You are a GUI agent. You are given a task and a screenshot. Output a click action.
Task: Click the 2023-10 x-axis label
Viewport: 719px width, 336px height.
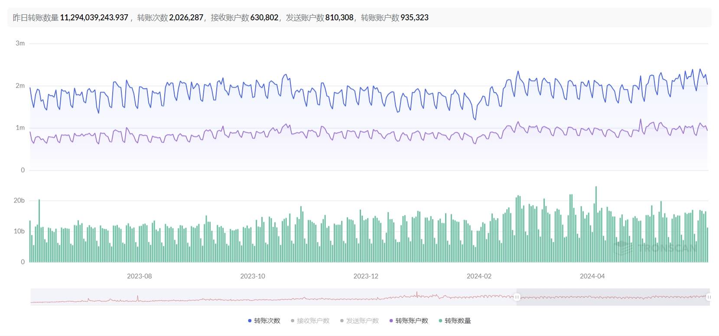tap(253, 276)
